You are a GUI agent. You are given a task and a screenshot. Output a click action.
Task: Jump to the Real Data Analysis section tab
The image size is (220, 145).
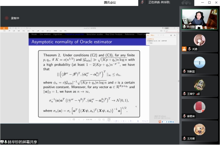click(114, 34)
